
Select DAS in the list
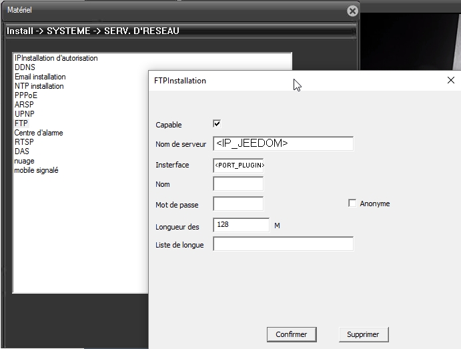pyautogui.click(x=22, y=151)
